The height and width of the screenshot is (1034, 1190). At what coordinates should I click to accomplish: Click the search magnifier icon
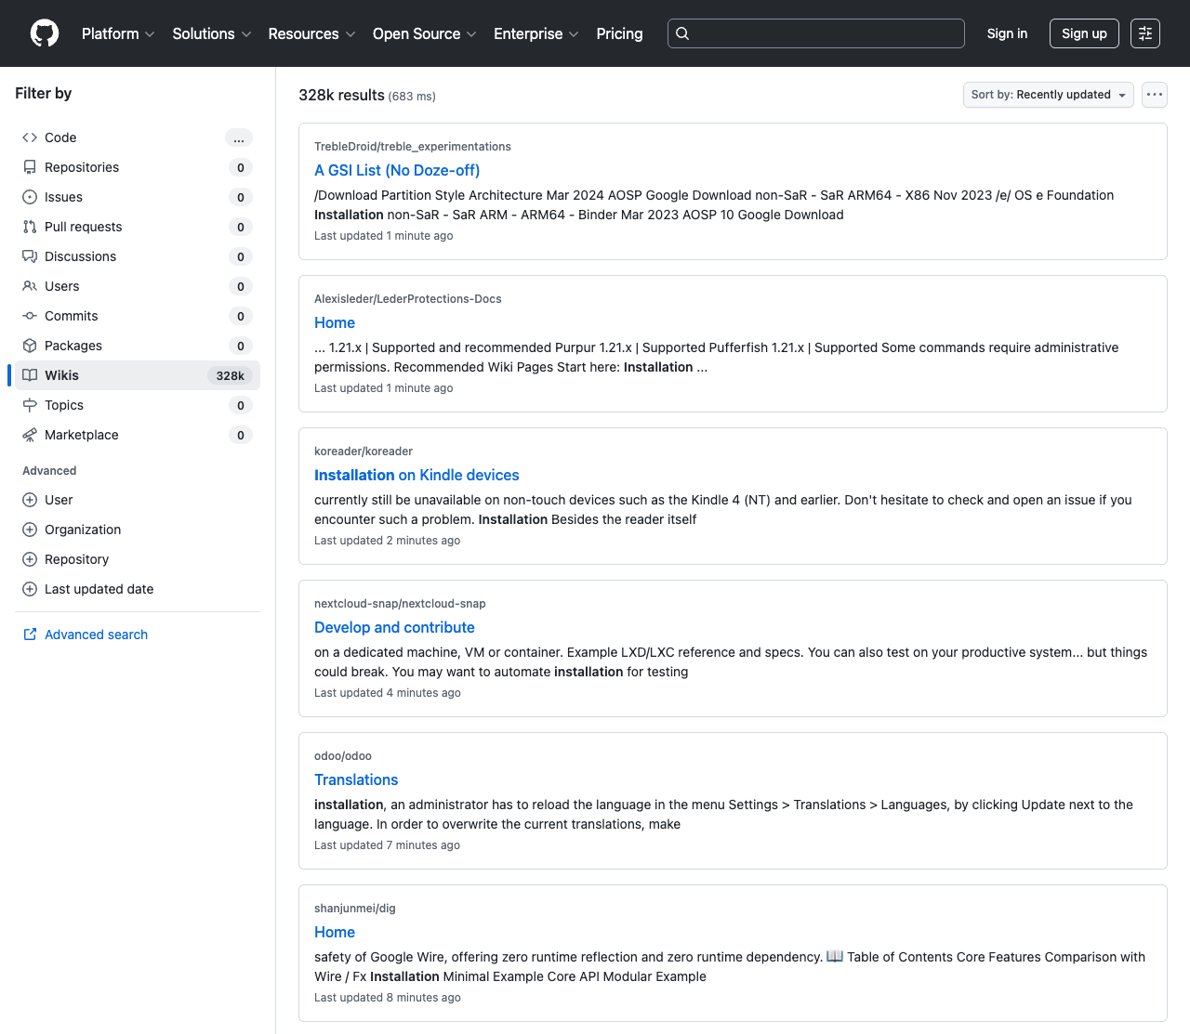682,33
